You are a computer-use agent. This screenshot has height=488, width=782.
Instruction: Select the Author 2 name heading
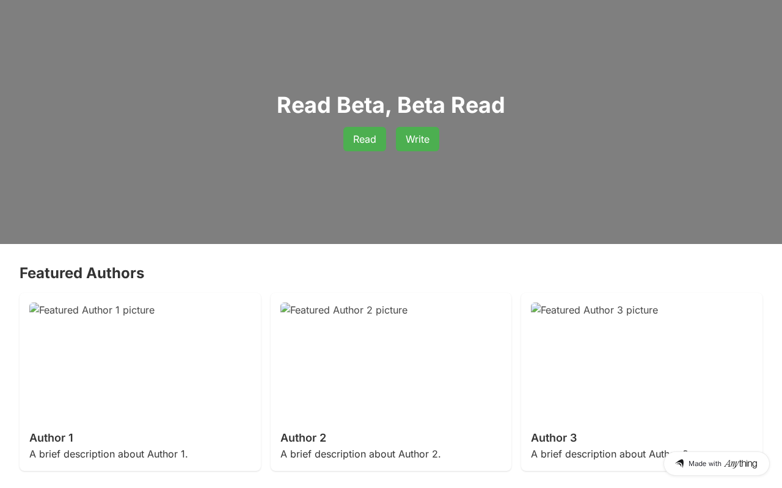click(303, 438)
